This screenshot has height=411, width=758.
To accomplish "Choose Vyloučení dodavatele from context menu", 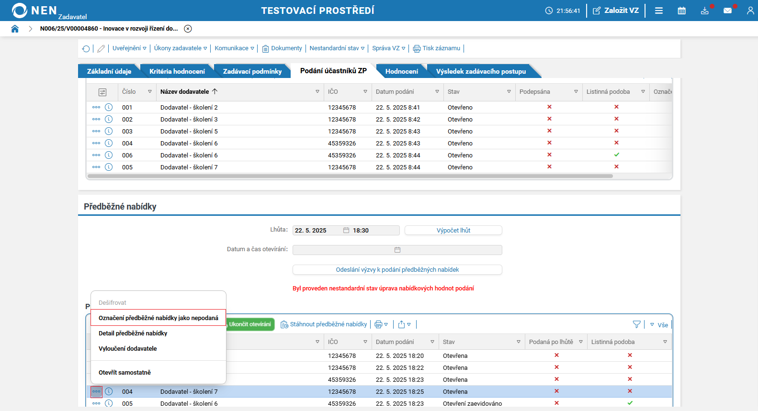I will tap(128, 348).
